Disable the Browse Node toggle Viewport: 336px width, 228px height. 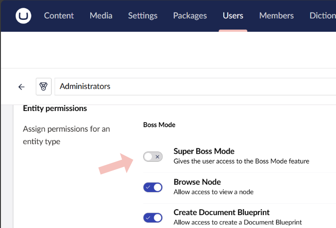[153, 187]
